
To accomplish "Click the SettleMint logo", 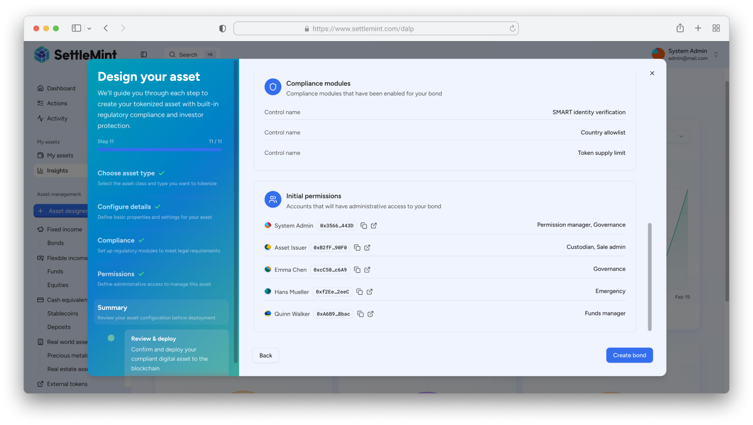I will click(x=75, y=54).
